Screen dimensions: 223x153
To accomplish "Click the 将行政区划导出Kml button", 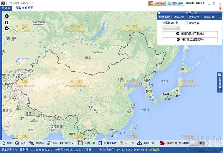I will [x=190, y=40].
